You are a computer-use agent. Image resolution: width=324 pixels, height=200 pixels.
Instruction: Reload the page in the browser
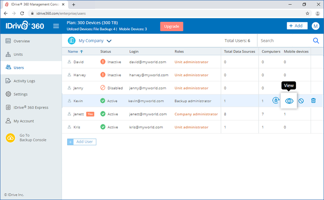pos(22,13)
